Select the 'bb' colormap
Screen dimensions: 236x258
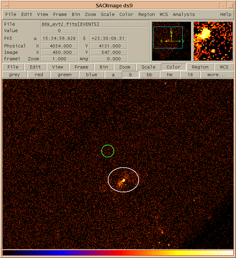click(x=150, y=75)
